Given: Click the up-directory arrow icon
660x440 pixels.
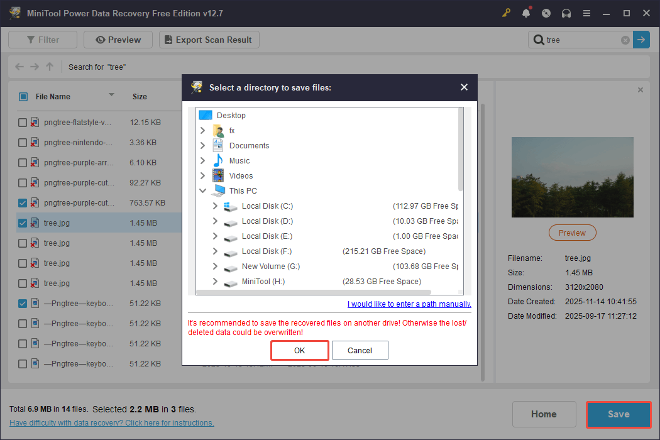Looking at the screenshot, I should [49, 67].
